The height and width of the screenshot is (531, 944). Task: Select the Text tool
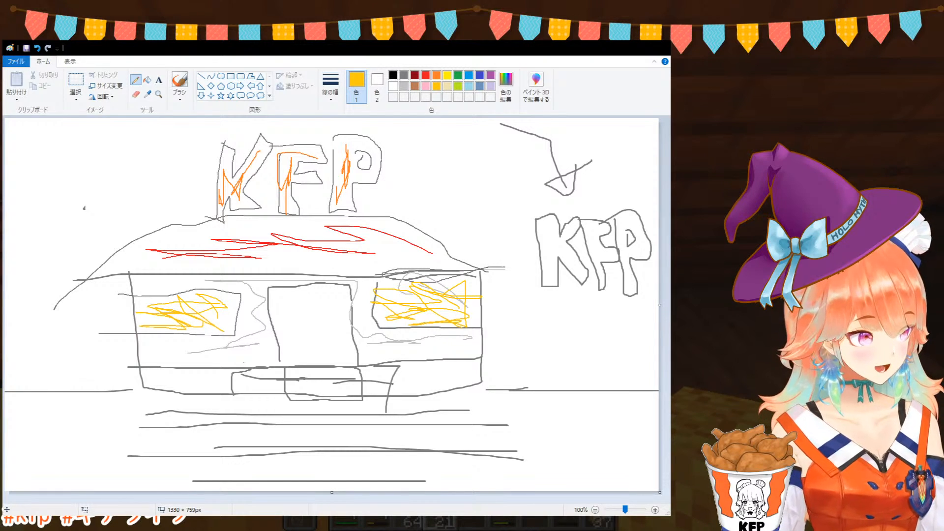159,80
